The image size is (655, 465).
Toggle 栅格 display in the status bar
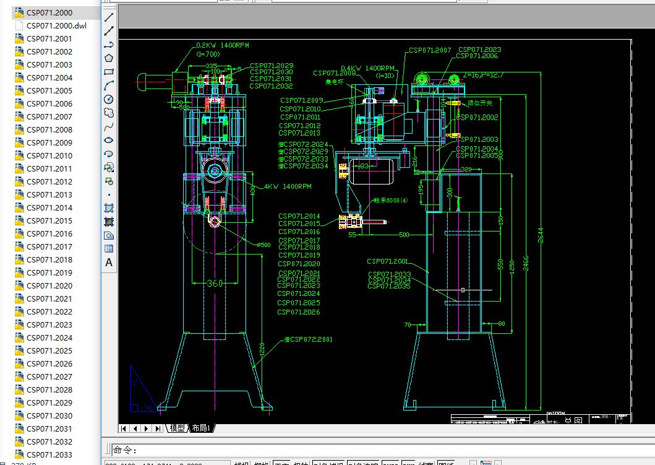click(x=261, y=463)
